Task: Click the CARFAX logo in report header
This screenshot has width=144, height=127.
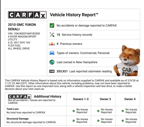Action: click(27, 15)
